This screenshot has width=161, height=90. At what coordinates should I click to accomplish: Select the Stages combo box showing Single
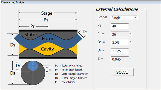(x=124, y=17)
